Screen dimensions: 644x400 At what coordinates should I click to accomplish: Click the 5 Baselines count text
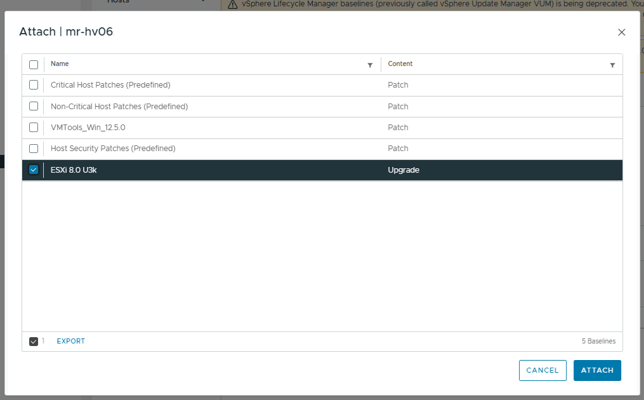598,341
